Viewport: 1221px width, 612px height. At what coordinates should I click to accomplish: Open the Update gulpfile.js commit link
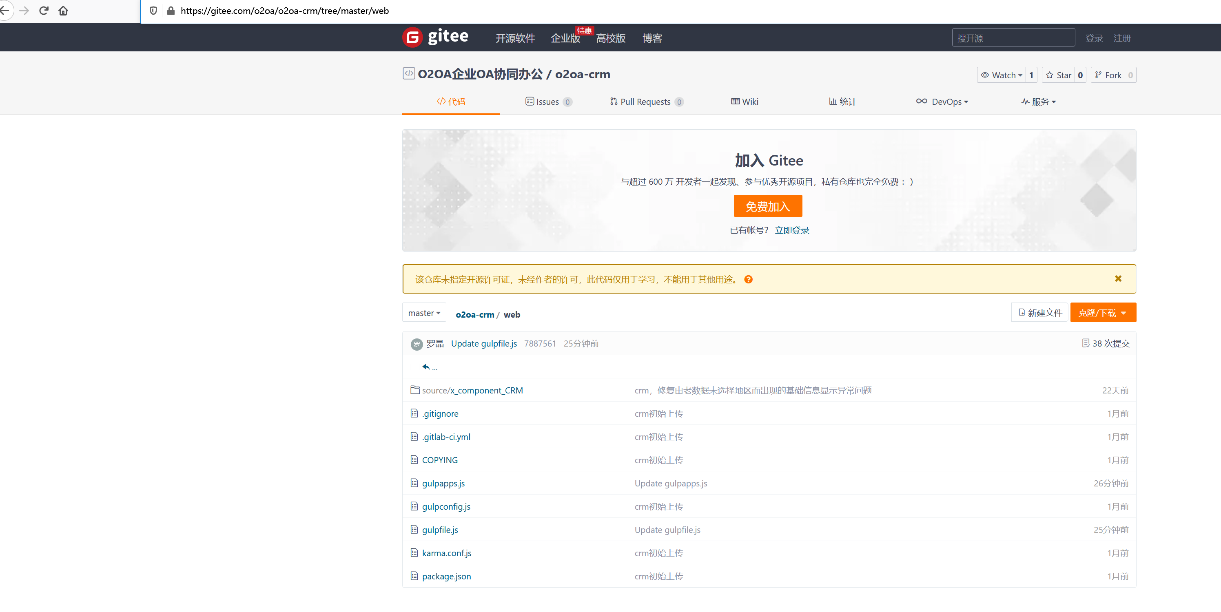pos(484,343)
